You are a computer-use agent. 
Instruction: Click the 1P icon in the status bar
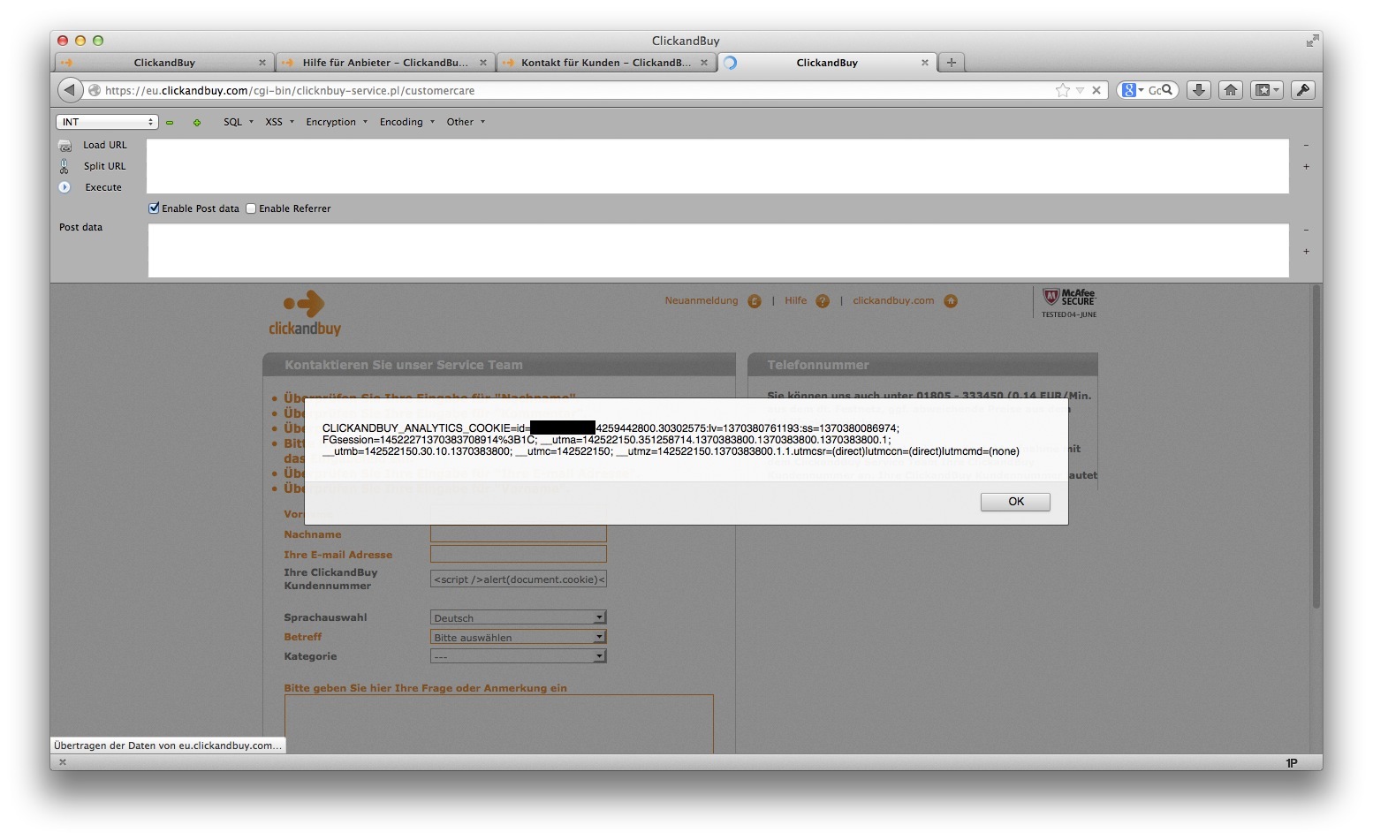[1292, 763]
